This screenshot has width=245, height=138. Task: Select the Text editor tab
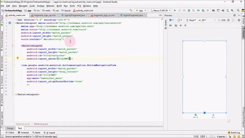tap(20, 128)
